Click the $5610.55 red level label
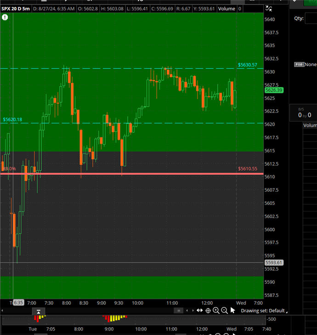317x335 pixels. (248, 168)
